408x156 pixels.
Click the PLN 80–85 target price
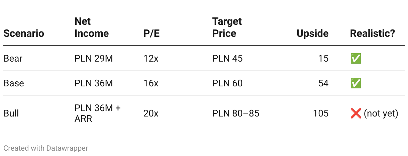(x=236, y=113)
